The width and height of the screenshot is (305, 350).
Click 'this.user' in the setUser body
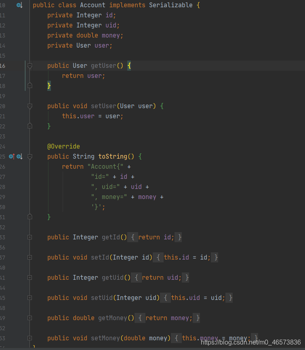coord(78,116)
